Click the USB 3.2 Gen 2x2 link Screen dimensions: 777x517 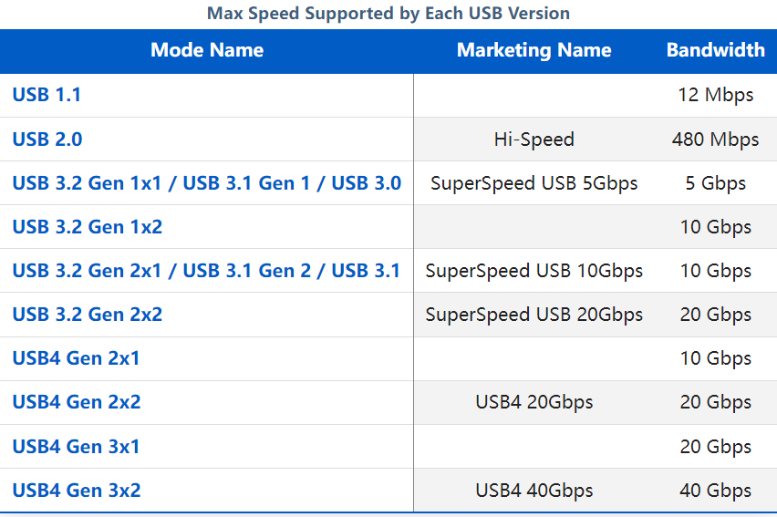(88, 315)
